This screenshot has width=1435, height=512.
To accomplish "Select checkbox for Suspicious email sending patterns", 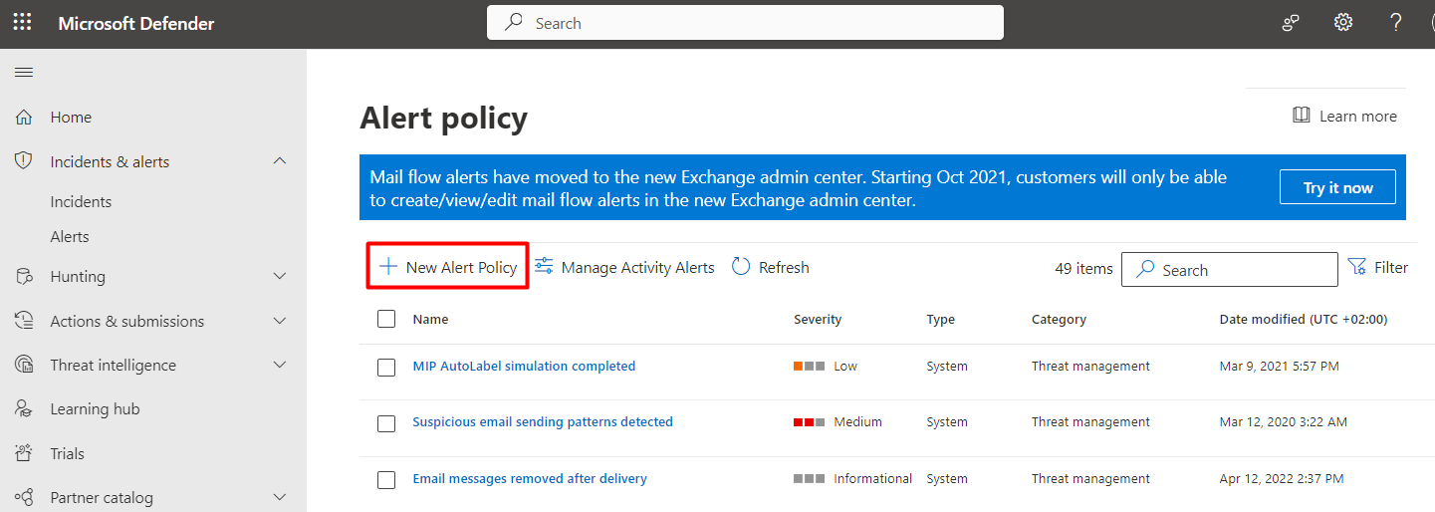I will point(386,423).
